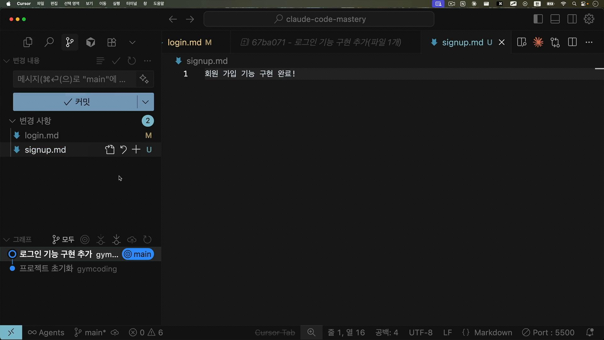Refresh the source control changes list
Screen dimensions: 604x340
(x=131, y=61)
